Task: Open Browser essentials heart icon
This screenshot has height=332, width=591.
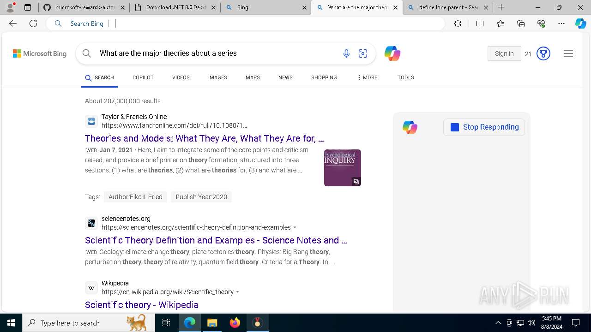Action: pyautogui.click(x=541, y=24)
